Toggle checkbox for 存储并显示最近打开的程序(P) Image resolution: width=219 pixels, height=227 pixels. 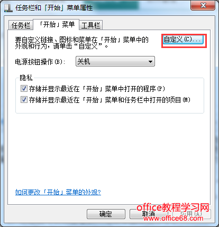24,89
